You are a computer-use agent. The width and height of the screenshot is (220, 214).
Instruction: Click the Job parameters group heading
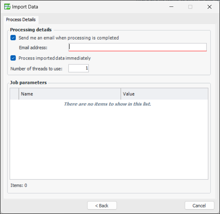(28, 83)
